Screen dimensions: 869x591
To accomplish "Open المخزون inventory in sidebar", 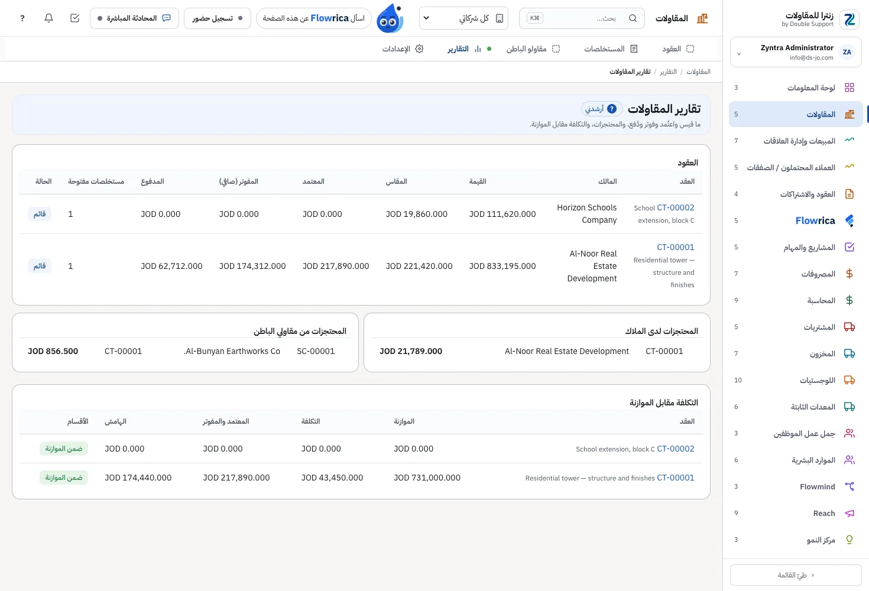I will pyautogui.click(x=796, y=353).
